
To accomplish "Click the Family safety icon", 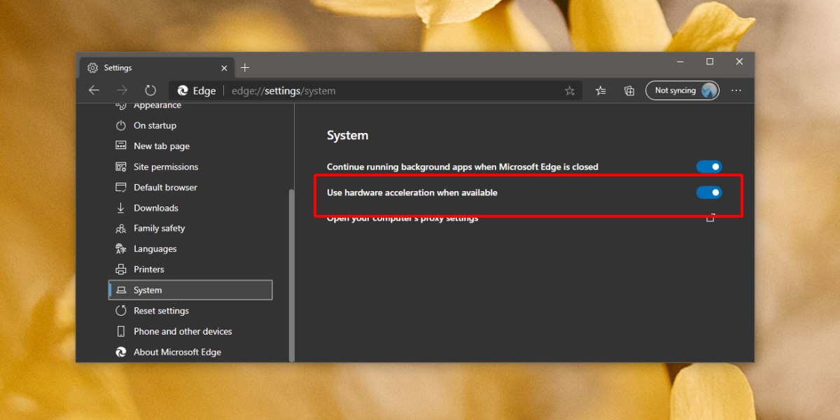I will click(120, 228).
